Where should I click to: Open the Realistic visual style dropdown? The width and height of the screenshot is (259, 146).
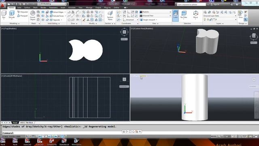[155, 12]
